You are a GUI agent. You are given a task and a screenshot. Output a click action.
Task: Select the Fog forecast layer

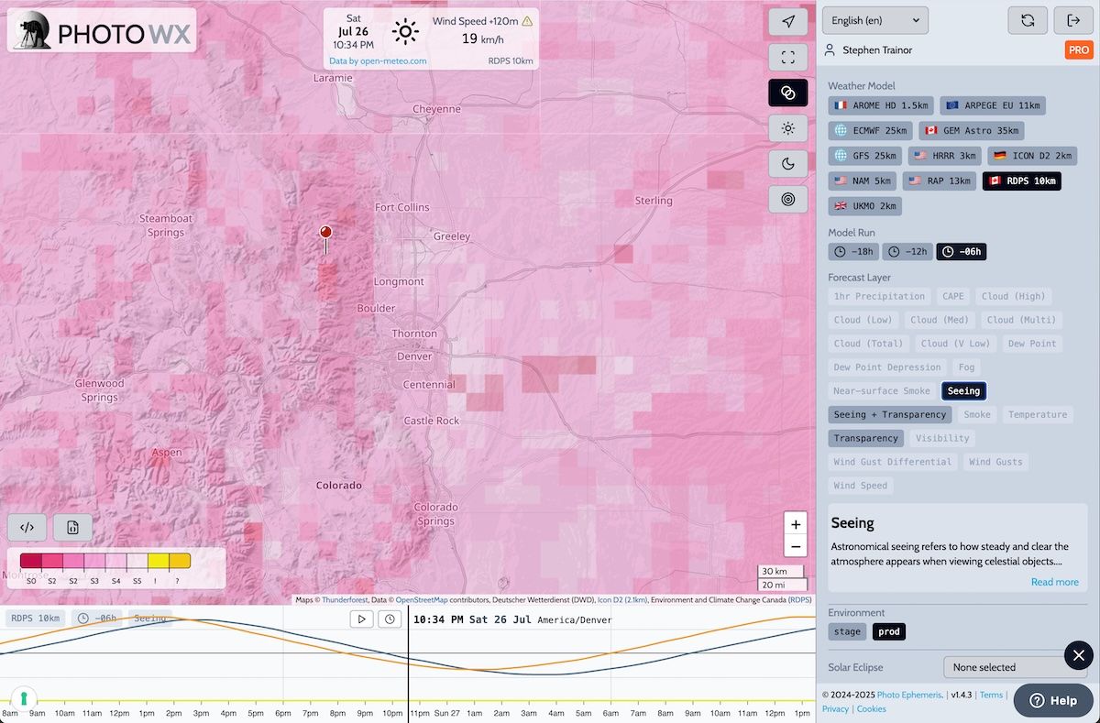[x=966, y=367]
